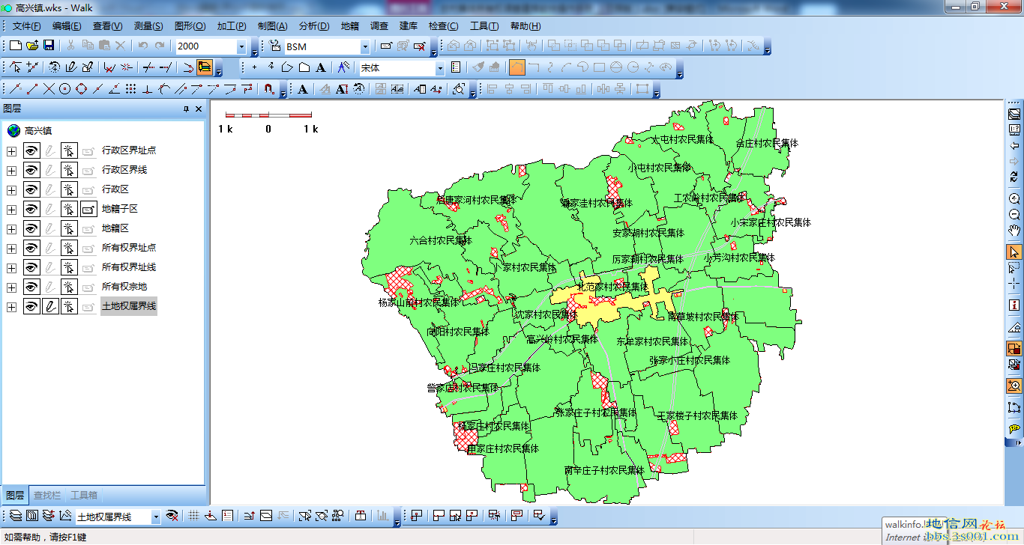Click the select-arrow edit tool in second toolbar
Viewport: 1024px width, 545px height.
point(16,67)
